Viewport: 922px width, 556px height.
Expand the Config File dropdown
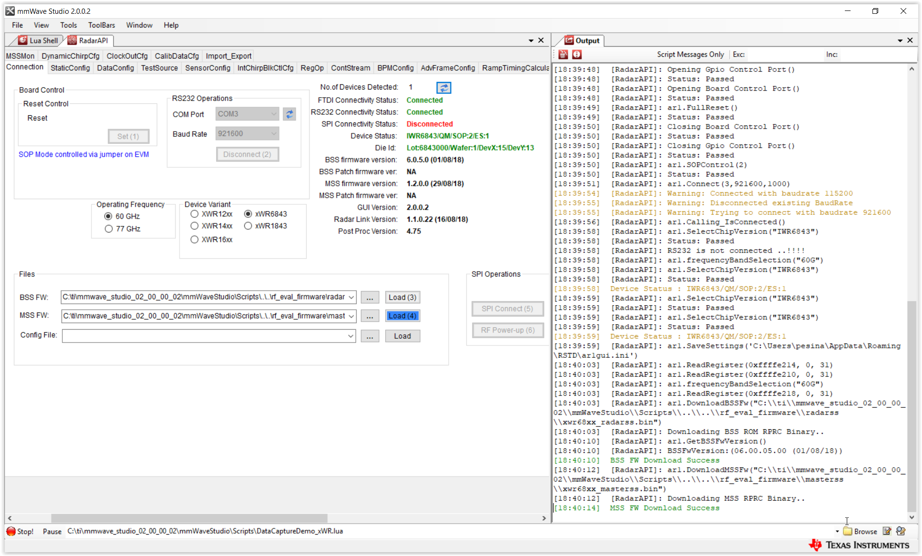pos(351,336)
